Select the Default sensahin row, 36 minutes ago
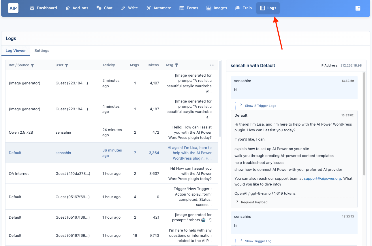This screenshot has width=372, height=246. click(112, 153)
